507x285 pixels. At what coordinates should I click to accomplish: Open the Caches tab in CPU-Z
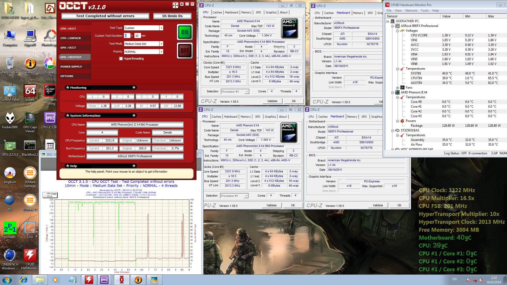pos(217,12)
